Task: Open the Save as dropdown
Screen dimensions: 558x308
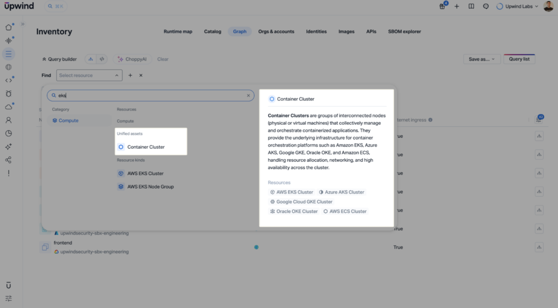Action: tap(482, 59)
